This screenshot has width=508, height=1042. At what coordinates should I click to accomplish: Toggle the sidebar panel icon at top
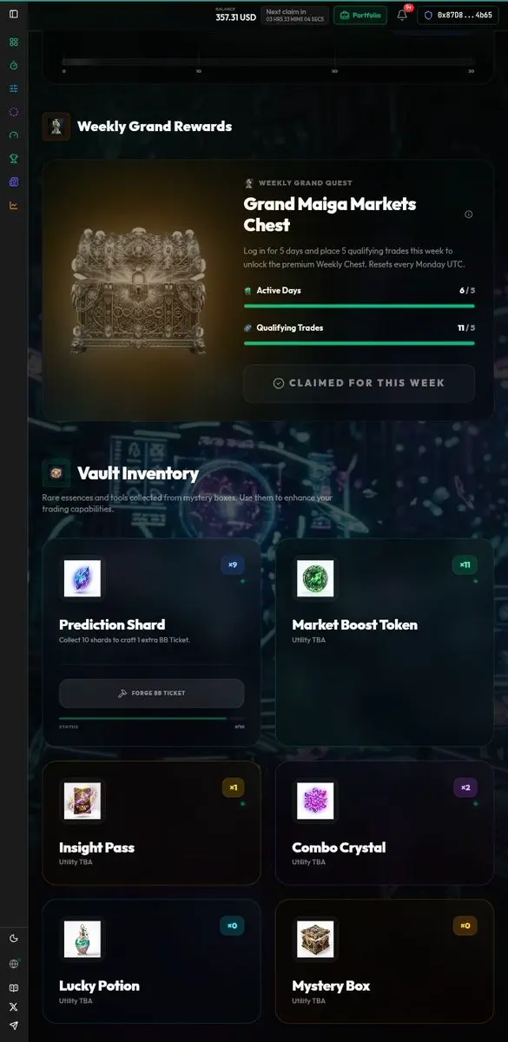tap(13, 14)
